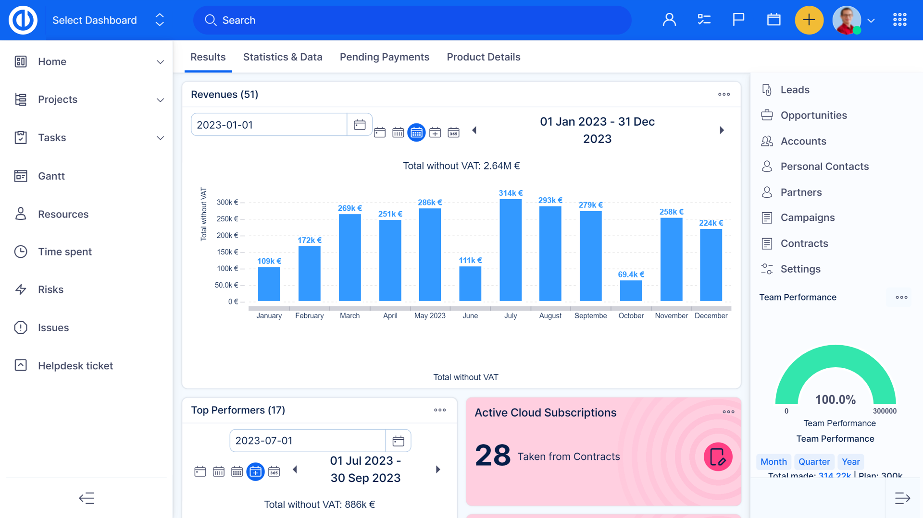Select yearly view in Revenues widget
Image resolution: width=923 pixels, height=518 pixels.
tap(453, 132)
